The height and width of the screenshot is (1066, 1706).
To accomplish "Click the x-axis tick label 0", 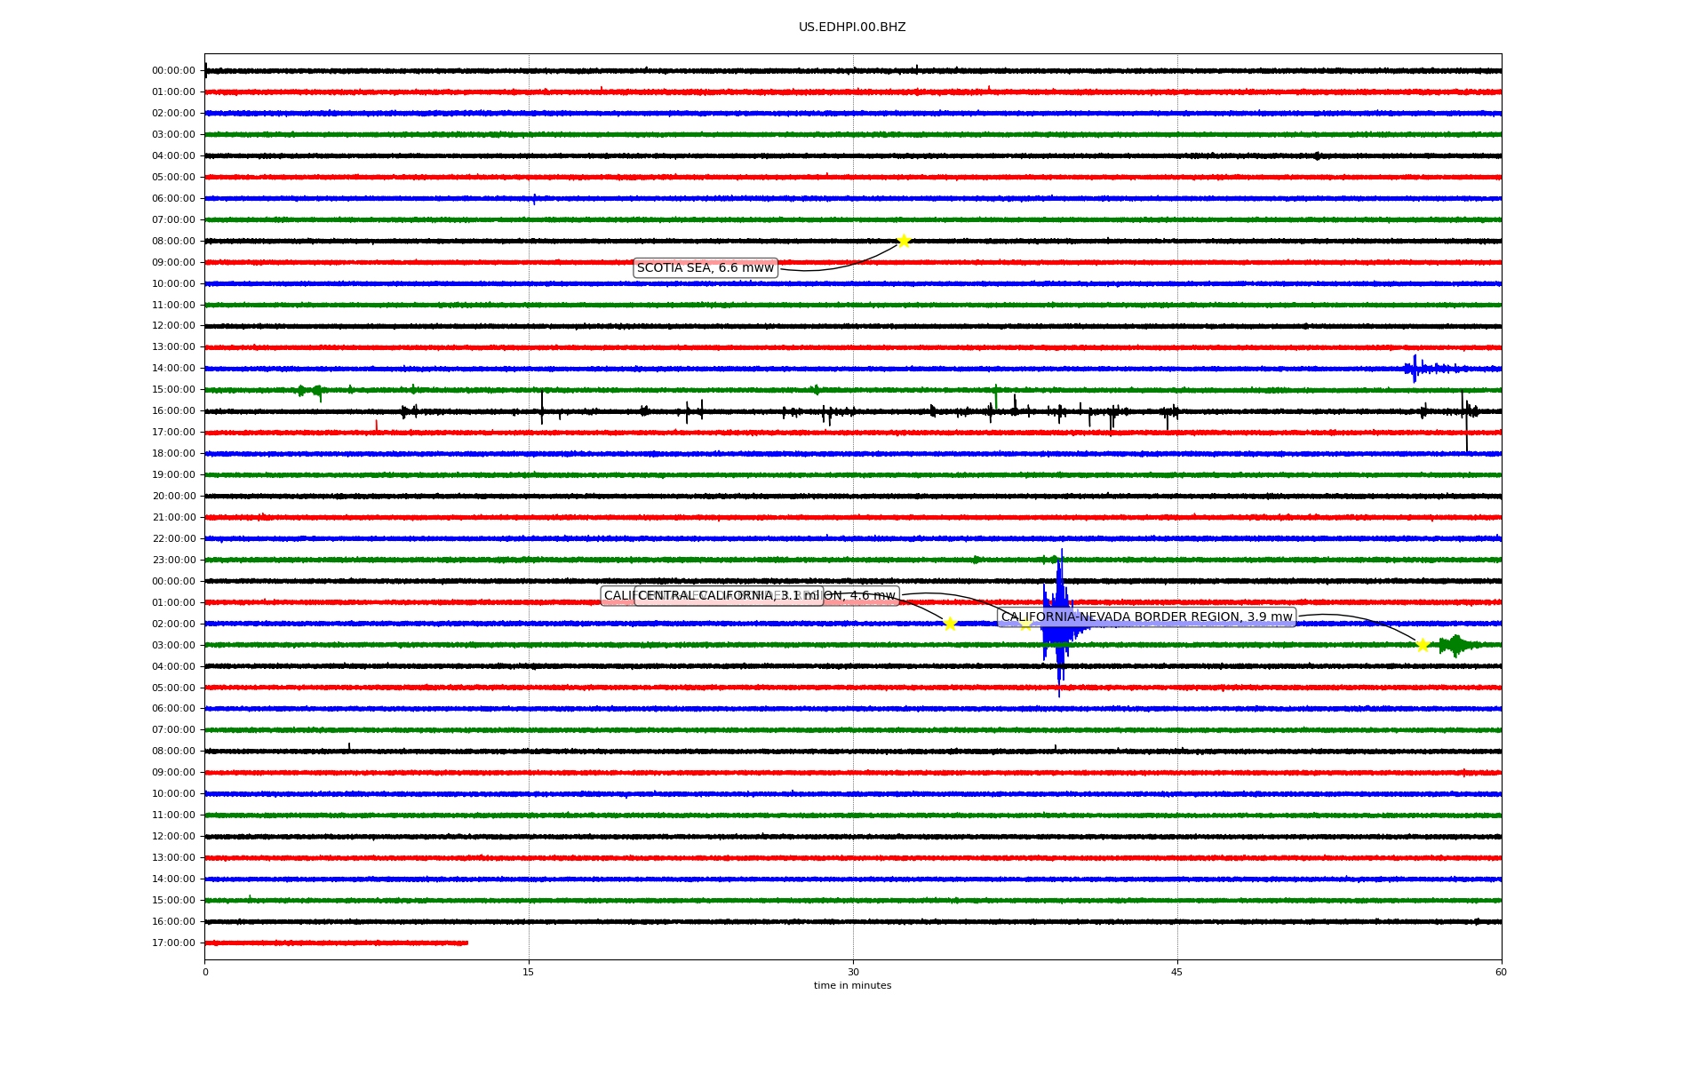I will (205, 972).
